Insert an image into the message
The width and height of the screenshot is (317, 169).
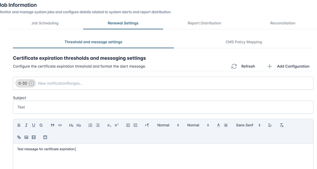pyautogui.click(x=26, y=137)
